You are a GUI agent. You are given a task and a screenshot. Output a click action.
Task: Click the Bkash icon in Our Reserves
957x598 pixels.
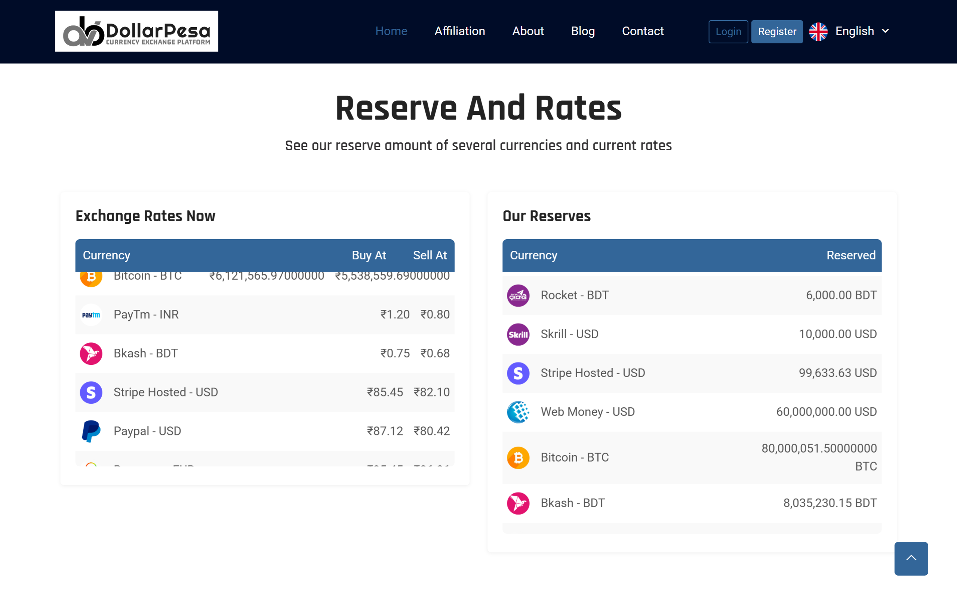tap(518, 503)
